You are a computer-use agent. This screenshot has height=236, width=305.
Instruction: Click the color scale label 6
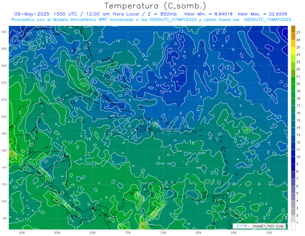297,186
